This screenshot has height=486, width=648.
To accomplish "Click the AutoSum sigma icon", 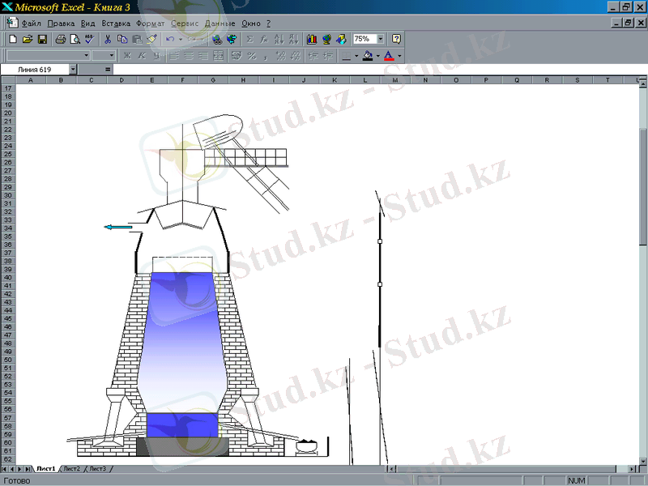I will 250,39.
